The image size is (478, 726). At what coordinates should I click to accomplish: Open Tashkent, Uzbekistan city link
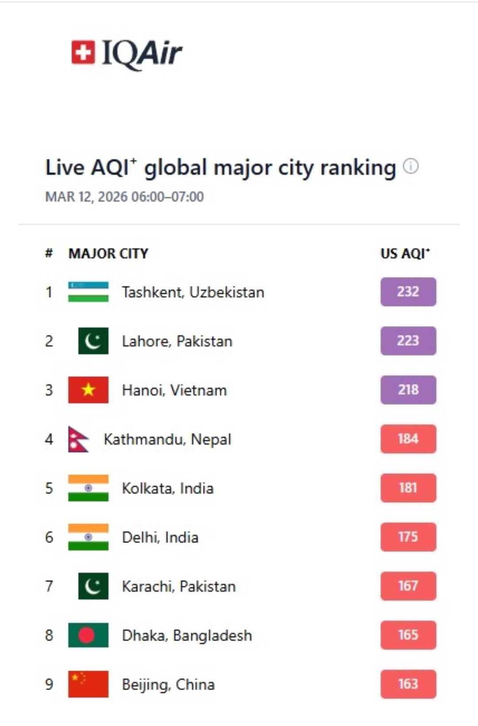click(x=193, y=292)
